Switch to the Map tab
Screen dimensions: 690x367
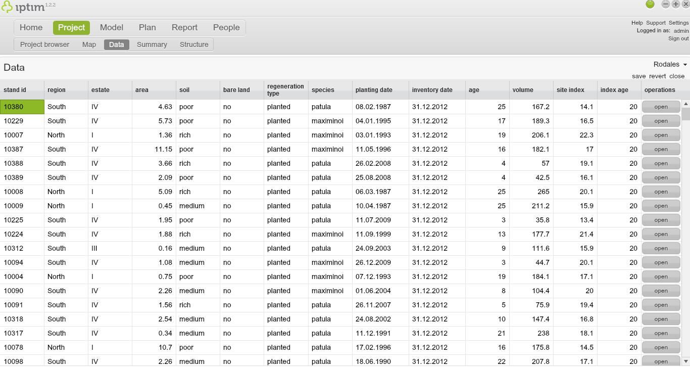[x=89, y=44]
